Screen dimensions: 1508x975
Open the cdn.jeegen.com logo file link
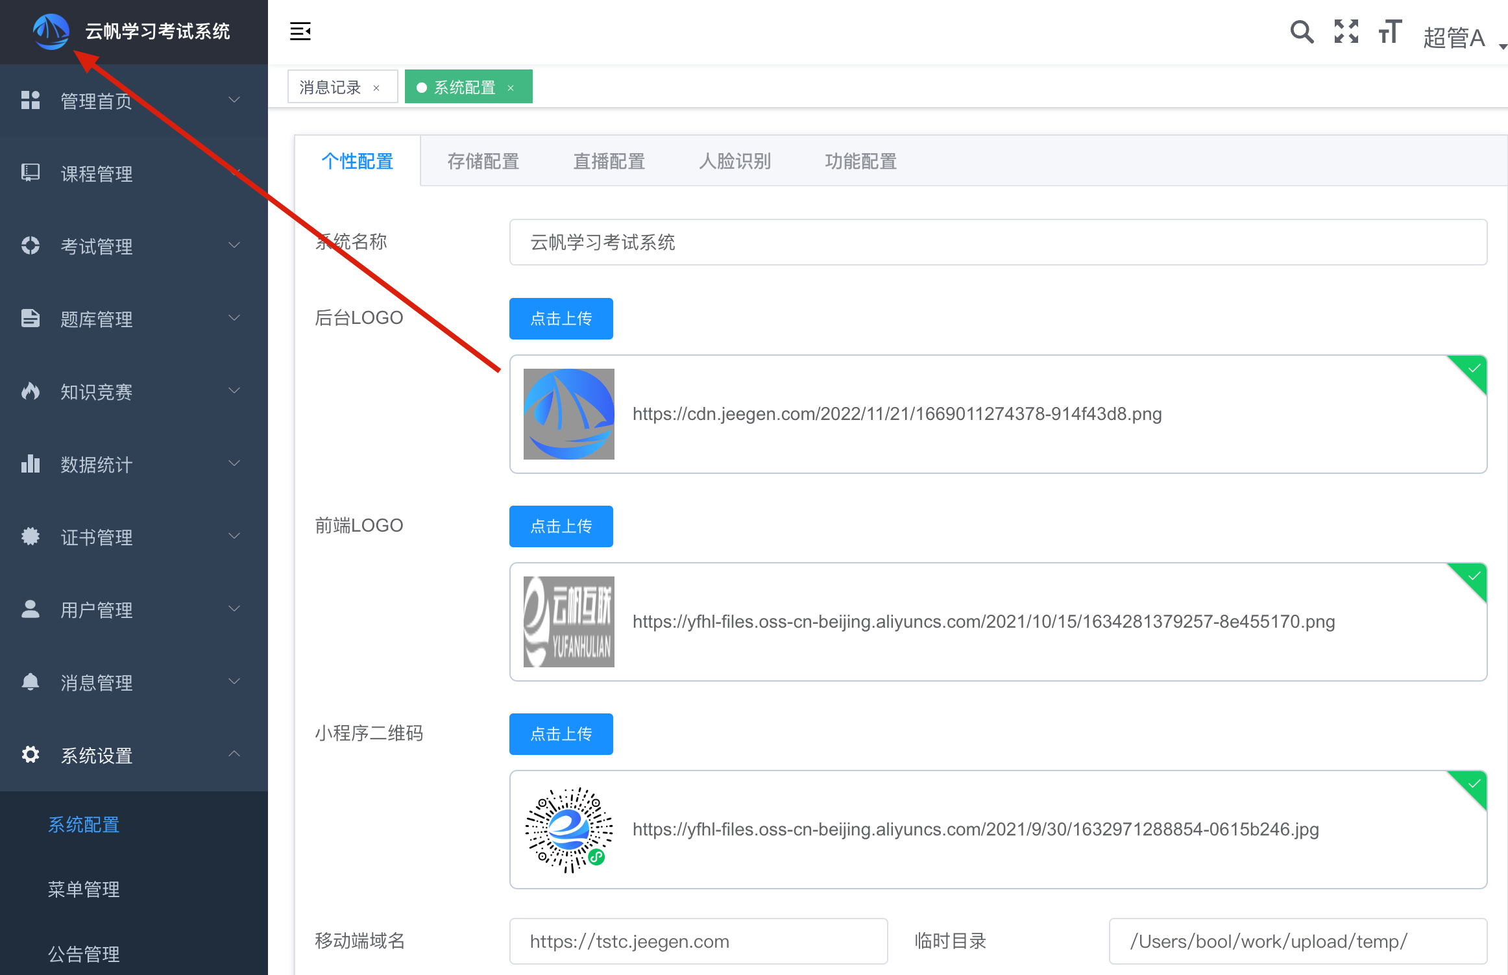pyautogui.click(x=897, y=414)
